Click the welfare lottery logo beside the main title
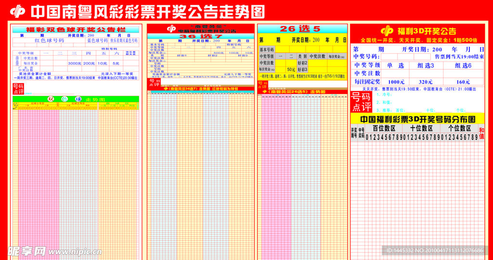The height and width of the screenshot is (260, 493). tap(18, 12)
